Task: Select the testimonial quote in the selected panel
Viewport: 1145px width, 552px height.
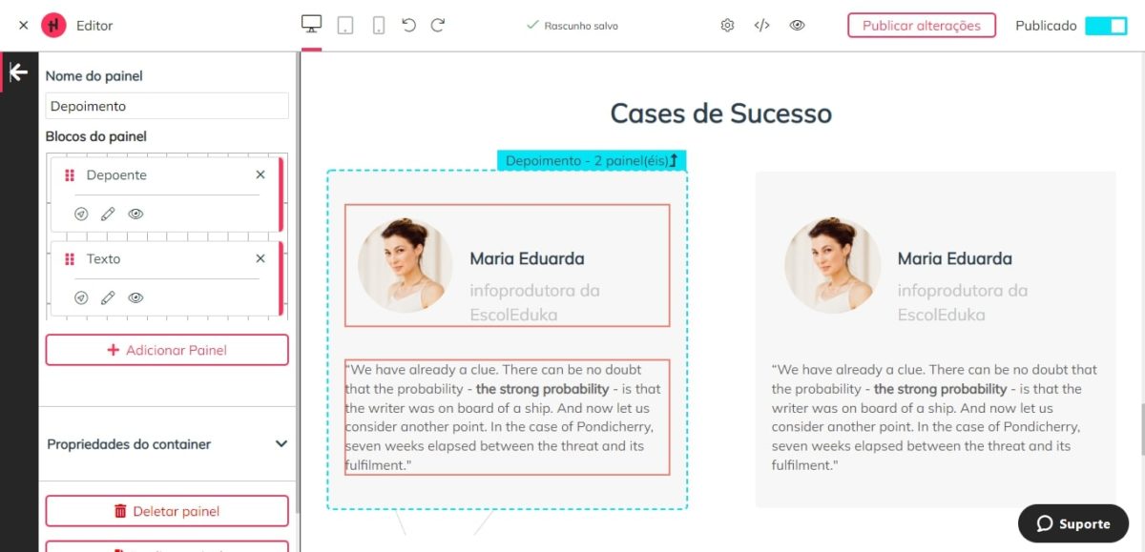Action: [x=507, y=418]
